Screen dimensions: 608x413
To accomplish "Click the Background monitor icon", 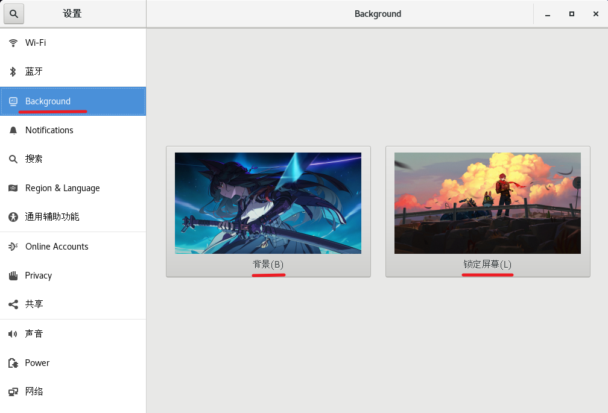I will pos(13,101).
